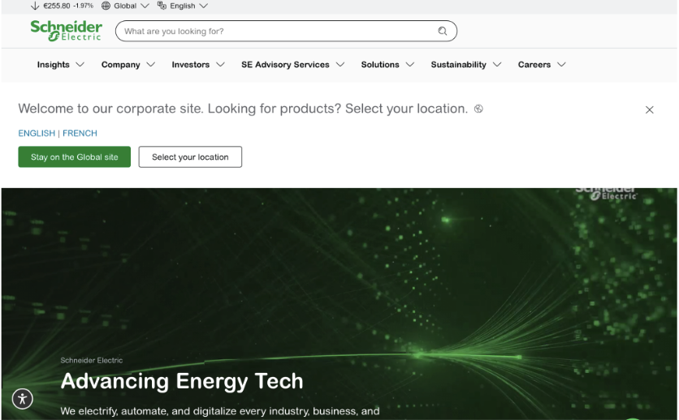The height and width of the screenshot is (420, 679).
Task: Open the accessibility options icon
Action: (23, 398)
